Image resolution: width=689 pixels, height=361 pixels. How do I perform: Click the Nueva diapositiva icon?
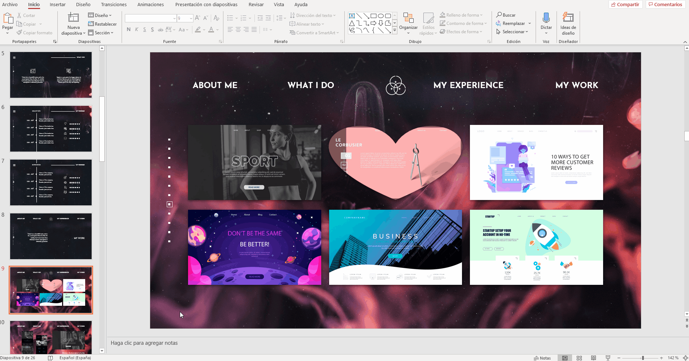pos(73,18)
